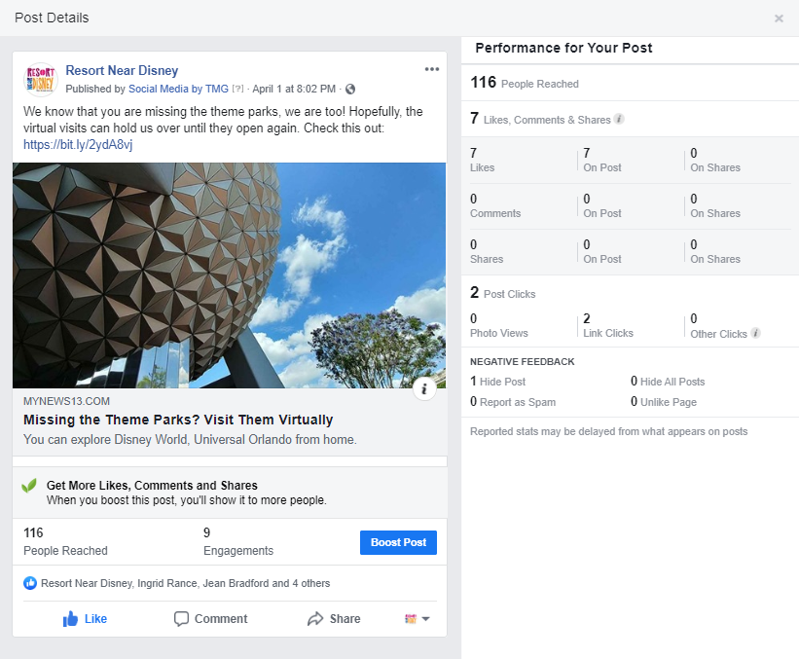Screen dimensions: 799x659
Task: Click the 9 Engagements stat
Action: (238, 541)
